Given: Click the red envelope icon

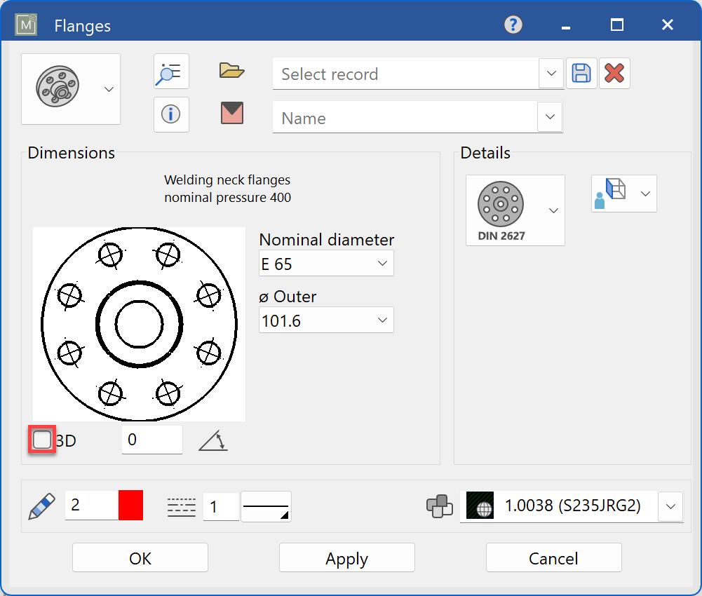Looking at the screenshot, I should coord(231,113).
